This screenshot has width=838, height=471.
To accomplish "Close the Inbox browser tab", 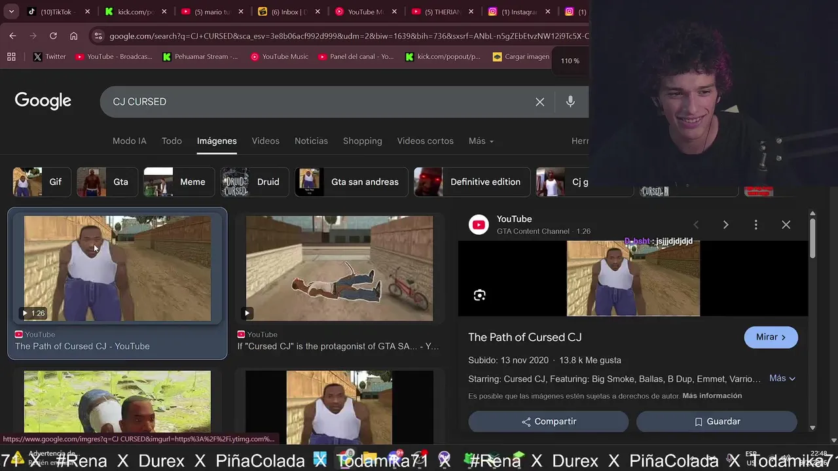I will coord(318,12).
